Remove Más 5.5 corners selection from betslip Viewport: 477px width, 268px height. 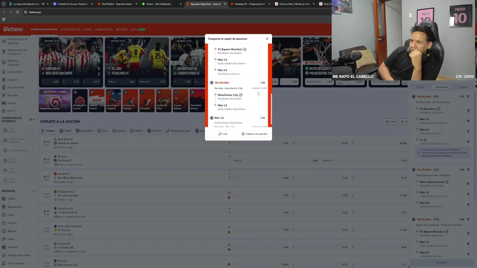pos(468,131)
